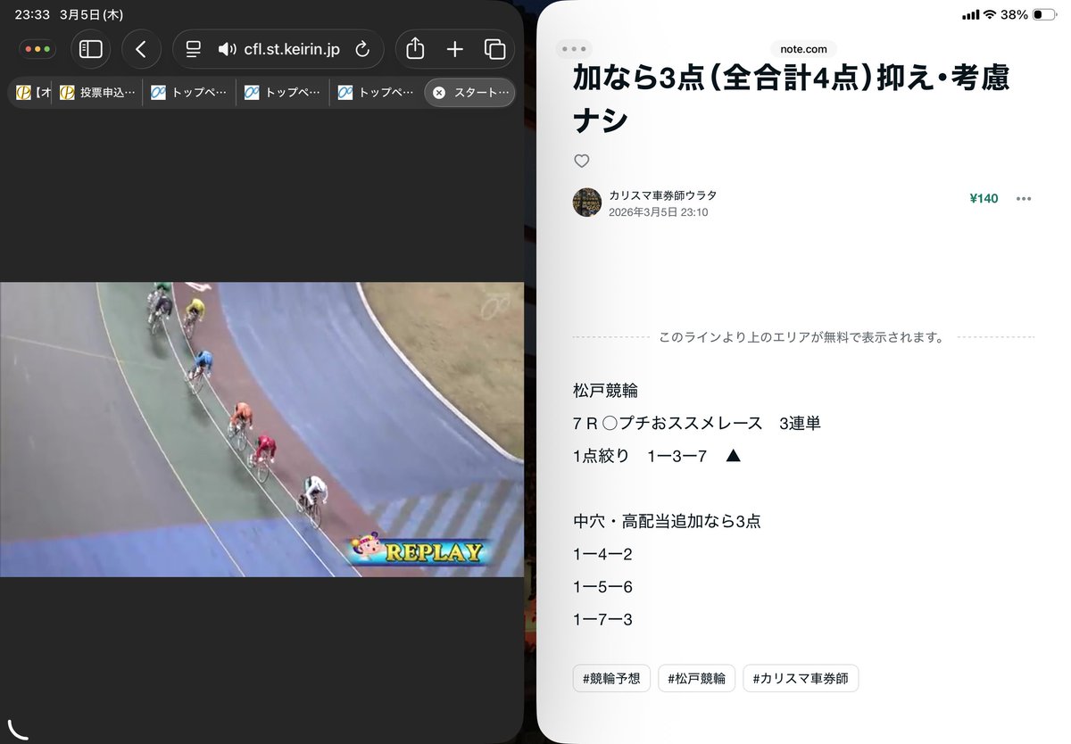Viewport: 1071px width, 744px height.
Task: Tap the 23:33 clock in status bar
Action: tap(32, 15)
